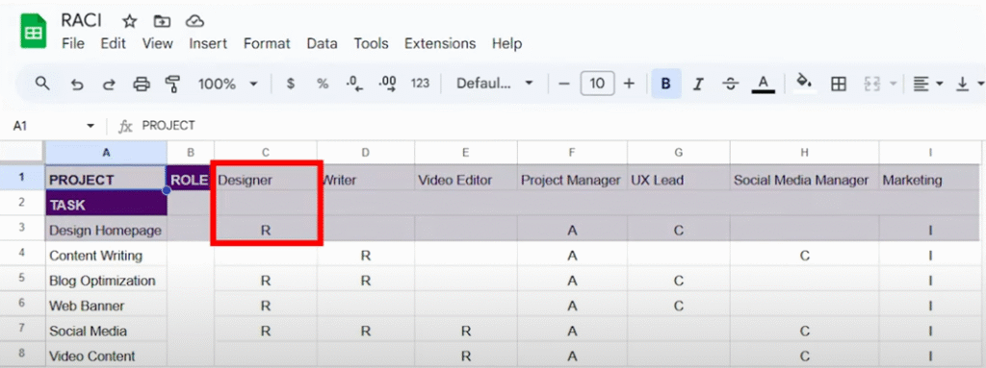Toggle strikethrough formatting

coord(730,84)
